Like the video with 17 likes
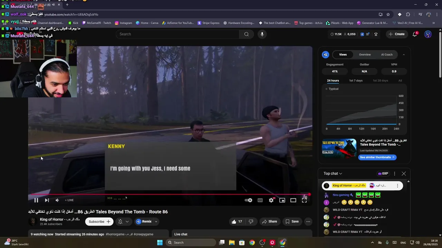The image size is (442, 248). point(237,221)
